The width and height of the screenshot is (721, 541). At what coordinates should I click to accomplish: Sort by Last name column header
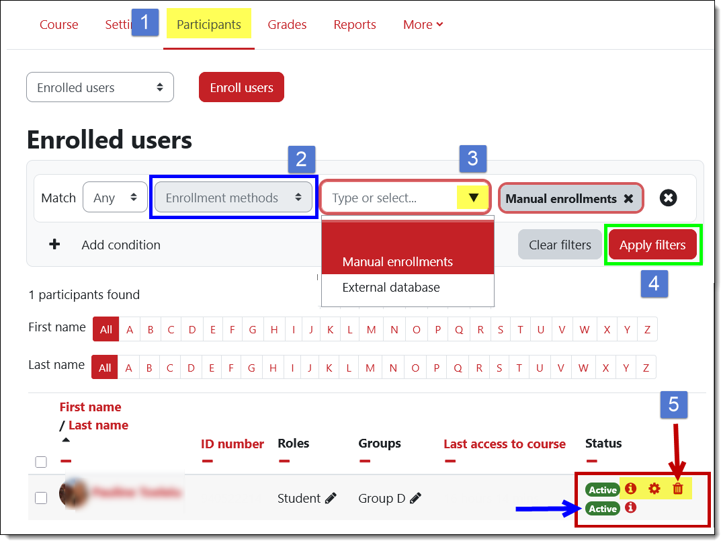click(98, 425)
